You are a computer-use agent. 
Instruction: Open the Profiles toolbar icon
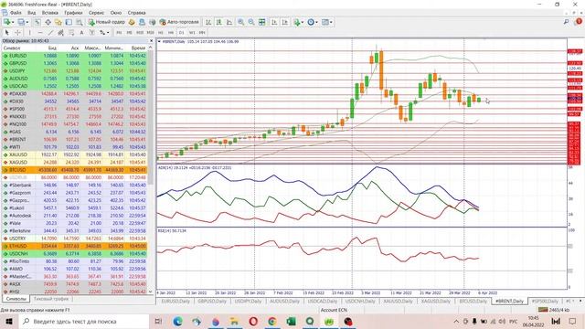coord(21,22)
